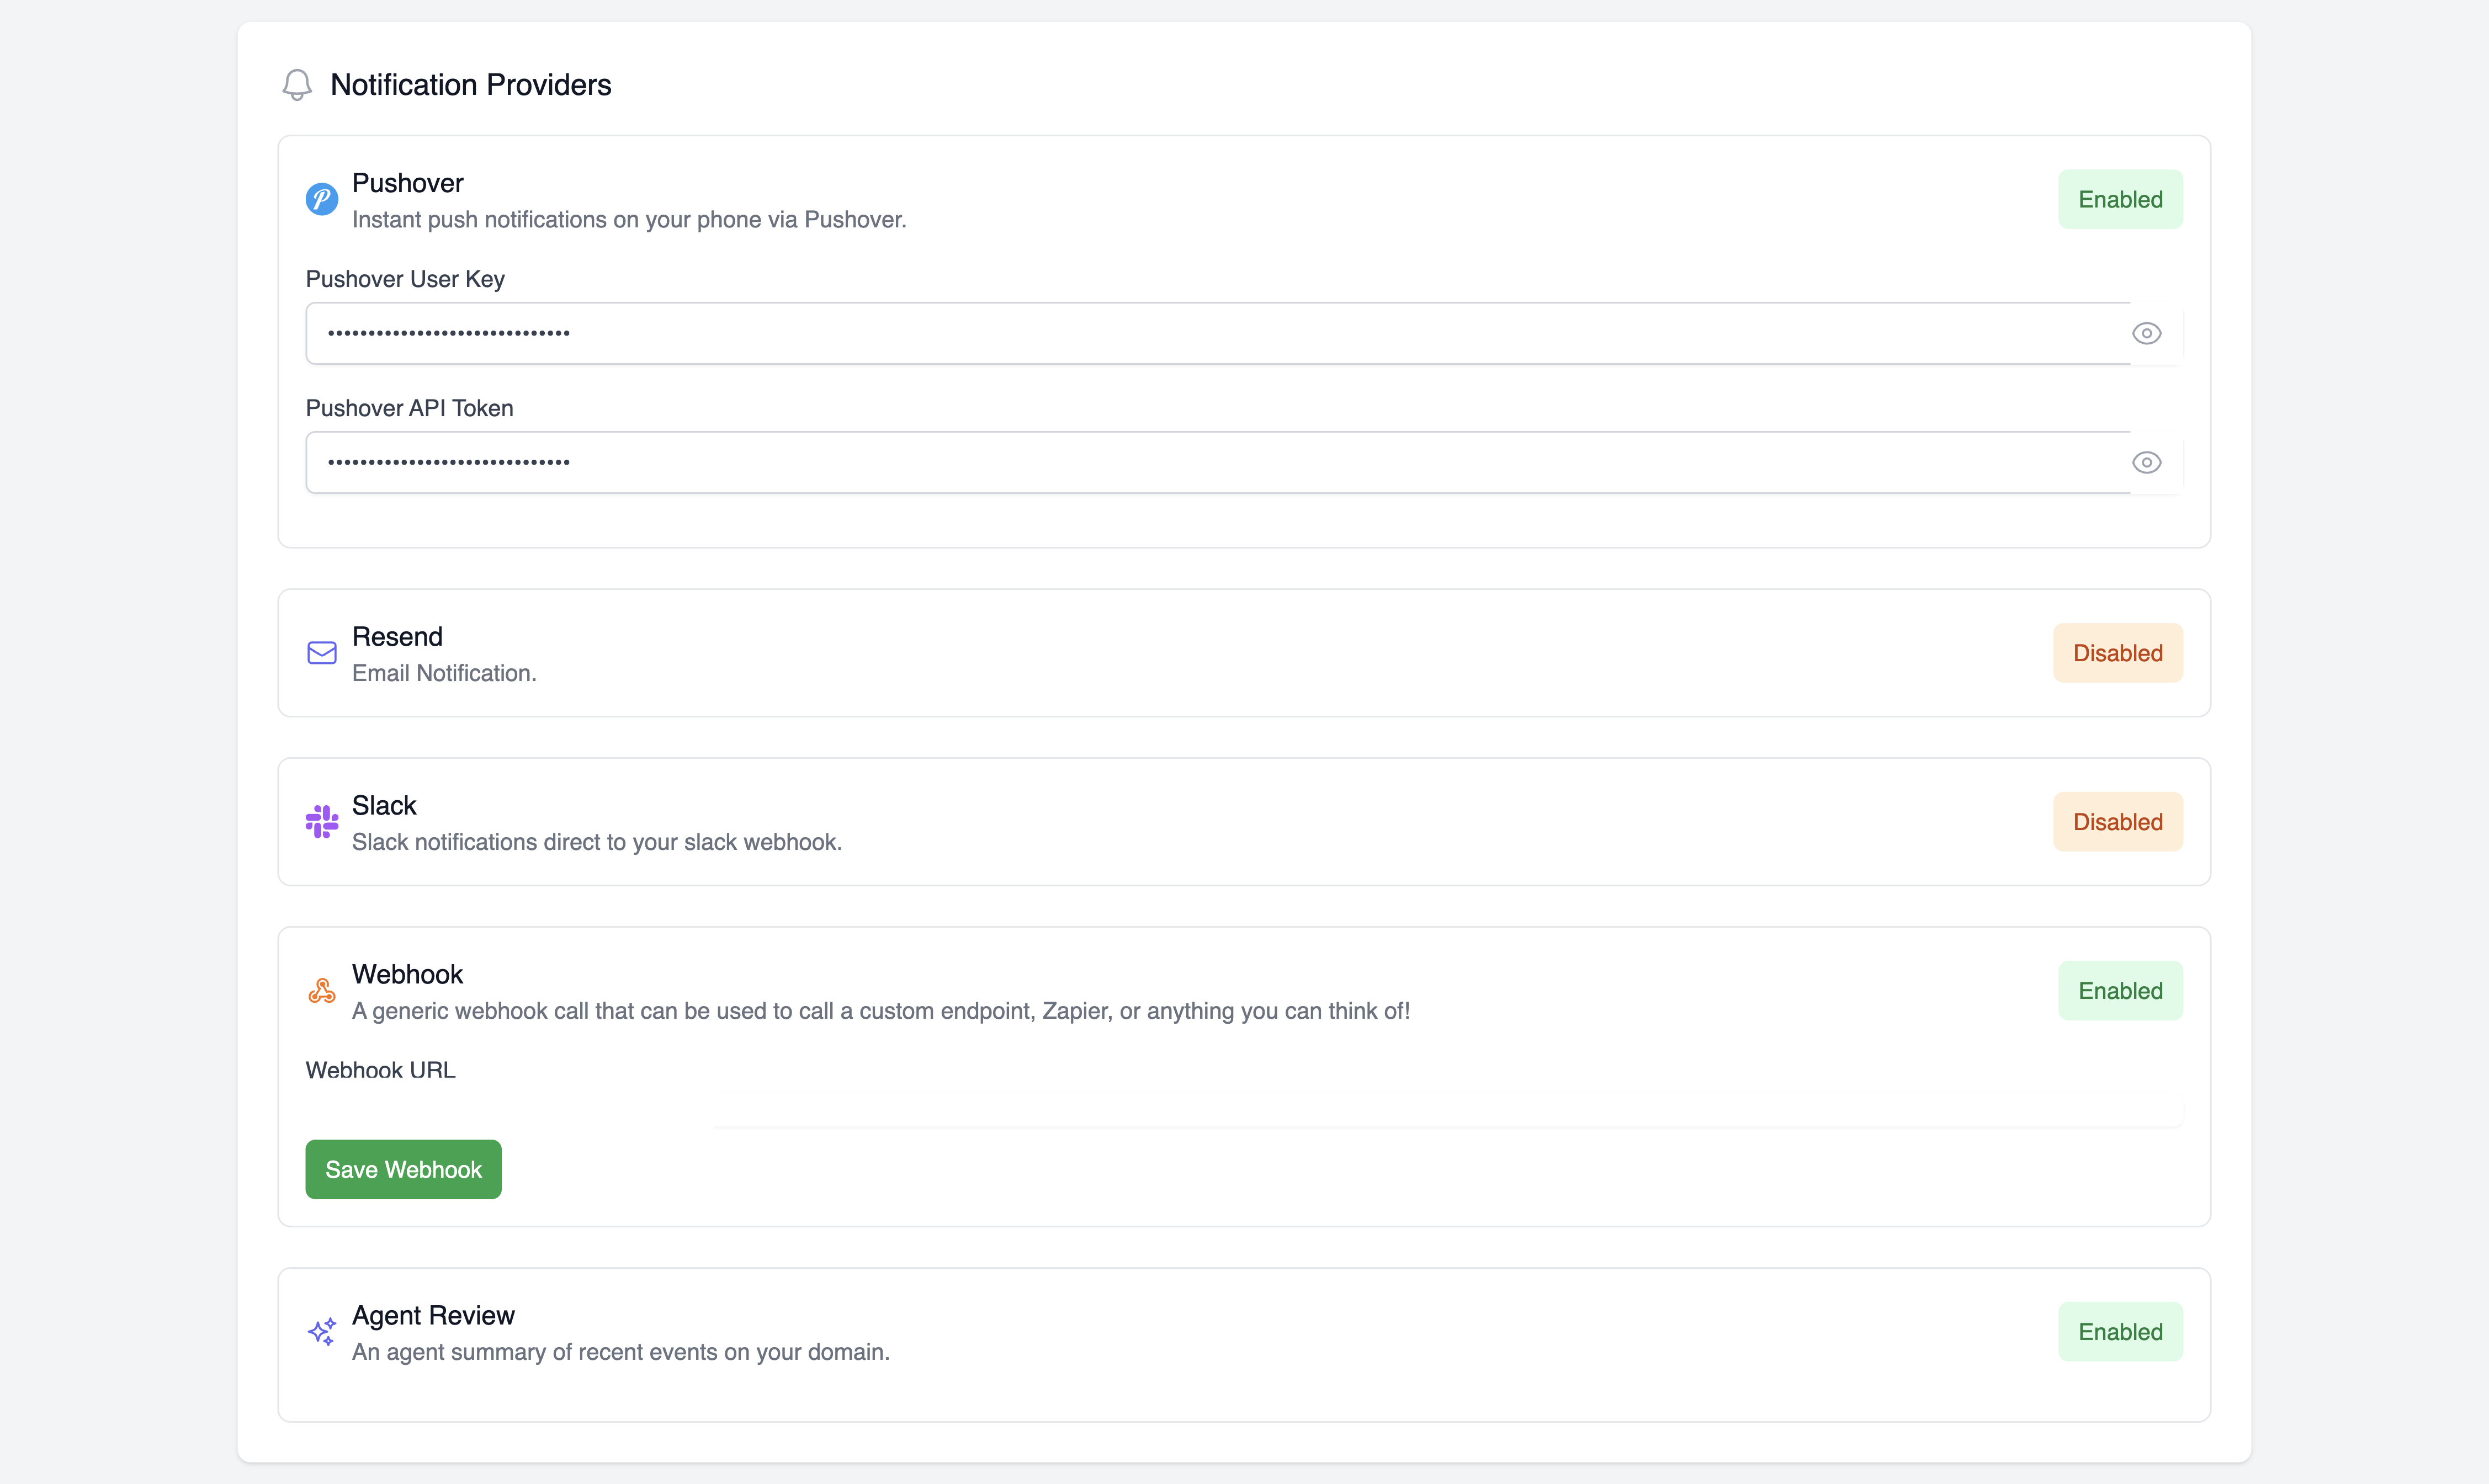This screenshot has height=1484, width=2489.
Task: Click the orange Webhook icon
Action: click(x=321, y=990)
